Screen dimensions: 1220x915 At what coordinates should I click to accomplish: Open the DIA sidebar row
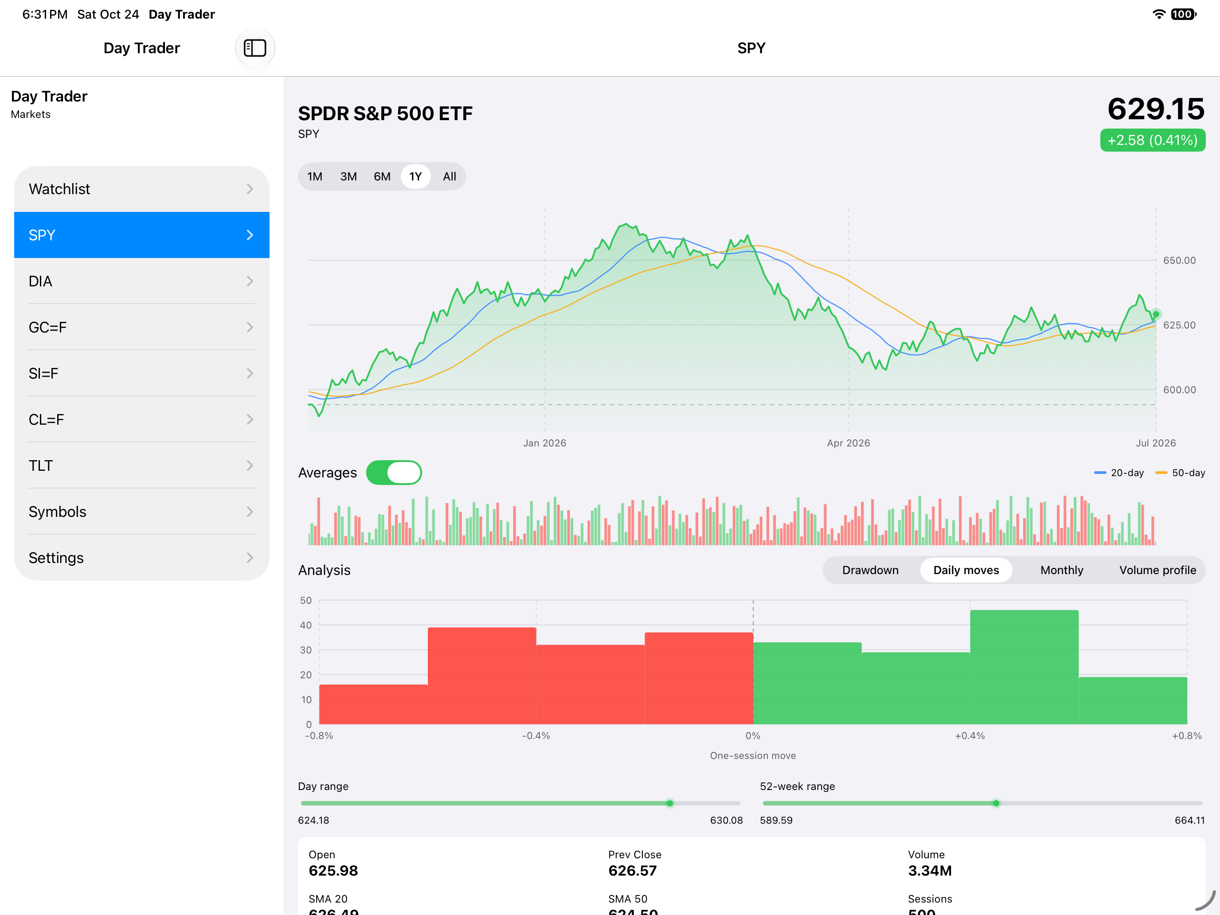click(x=142, y=282)
